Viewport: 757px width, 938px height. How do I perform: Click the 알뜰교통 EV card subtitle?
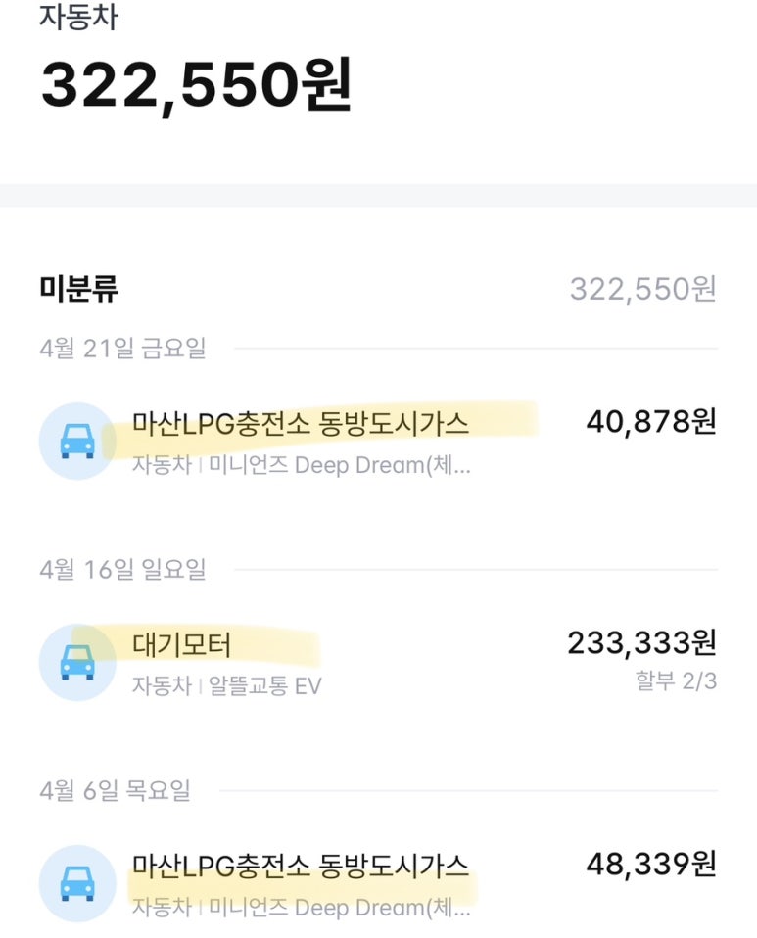coord(264,685)
